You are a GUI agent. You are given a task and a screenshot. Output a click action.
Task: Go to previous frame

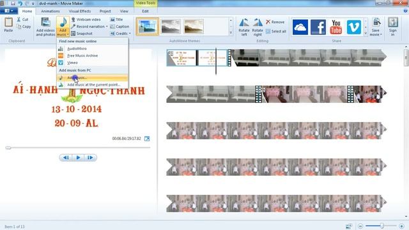[x=66, y=158]
